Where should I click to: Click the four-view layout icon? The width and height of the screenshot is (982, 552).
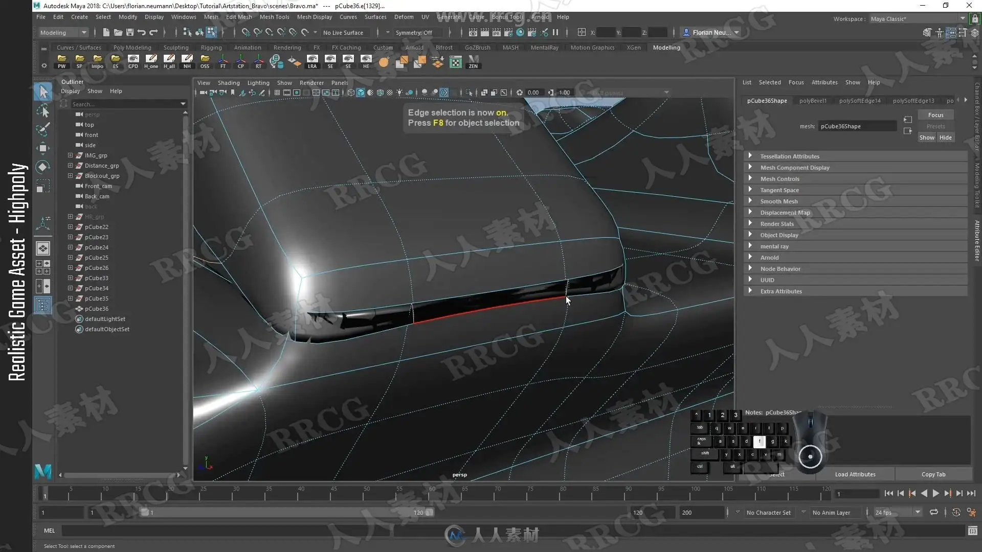[x=43, y=267]
